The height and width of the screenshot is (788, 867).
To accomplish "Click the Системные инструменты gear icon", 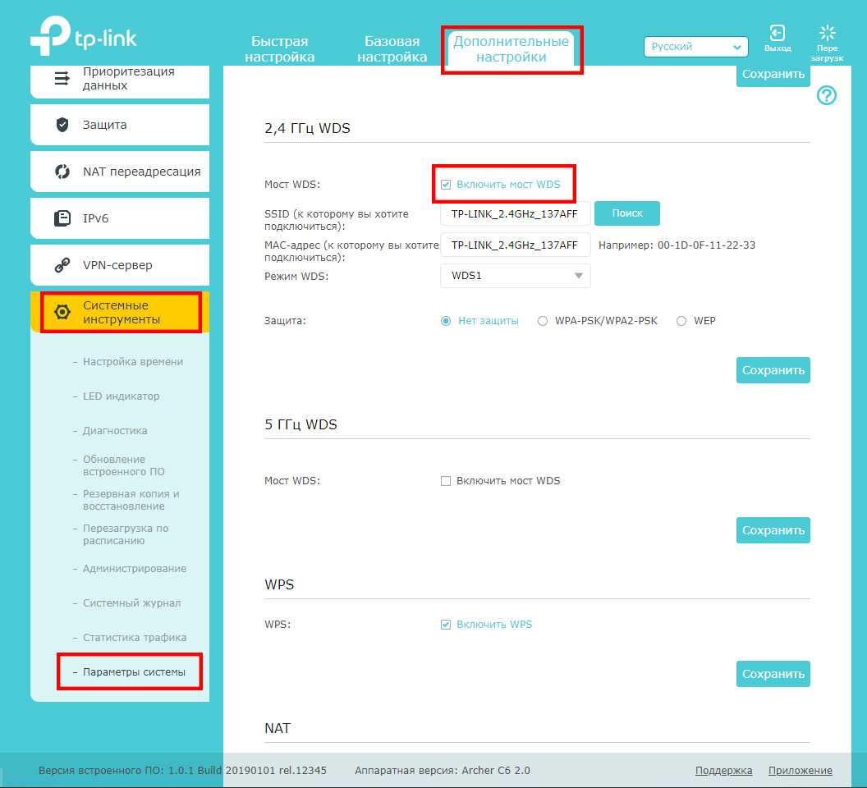I will click(x=62, y=312).
